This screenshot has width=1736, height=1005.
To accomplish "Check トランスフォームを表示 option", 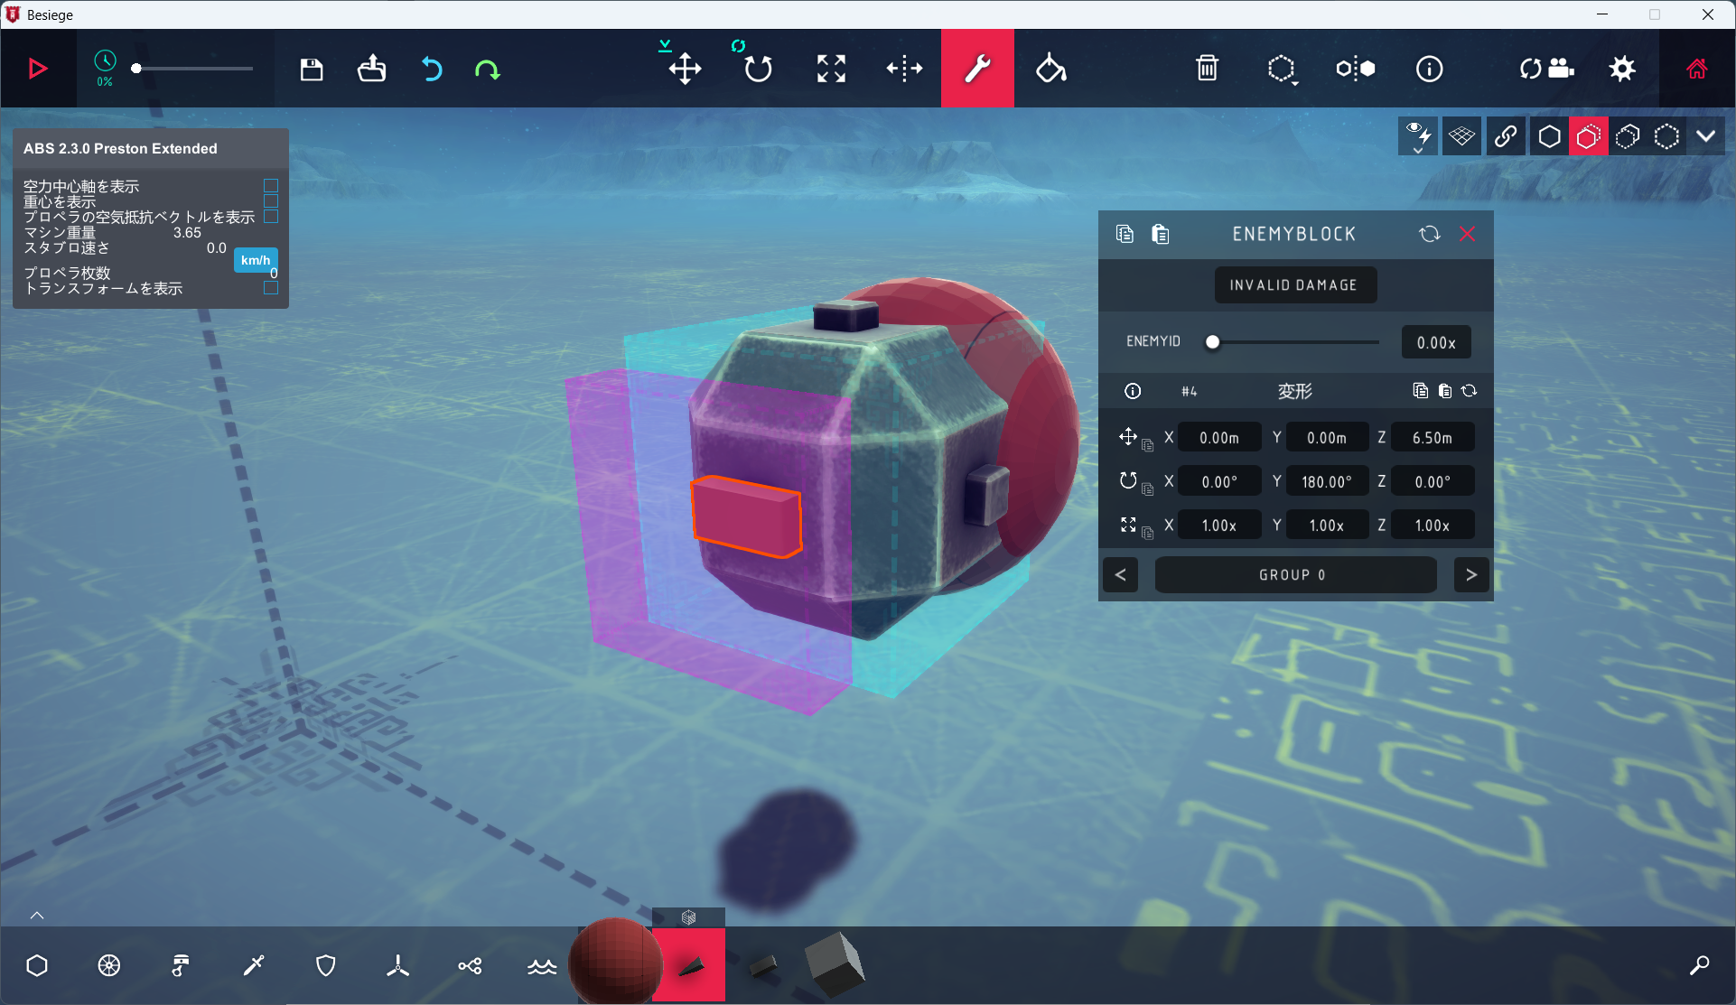I will point(270,288).
